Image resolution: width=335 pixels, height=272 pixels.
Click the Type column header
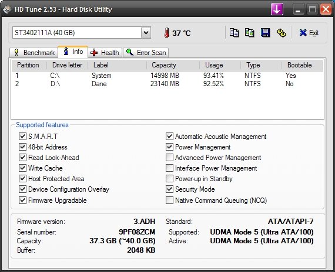click(x=262, y=65)
